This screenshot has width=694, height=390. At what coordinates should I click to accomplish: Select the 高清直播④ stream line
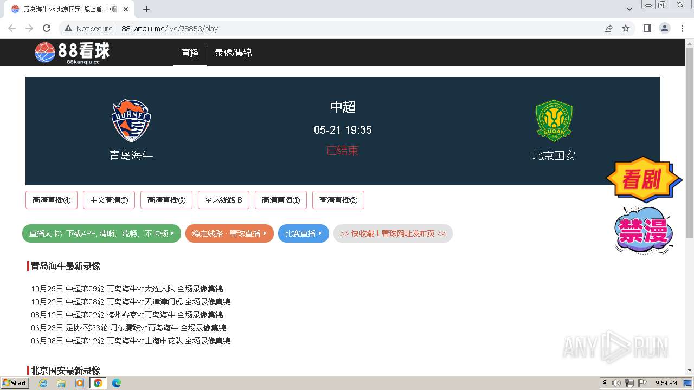pyautogui.click(x=52, y=200)
